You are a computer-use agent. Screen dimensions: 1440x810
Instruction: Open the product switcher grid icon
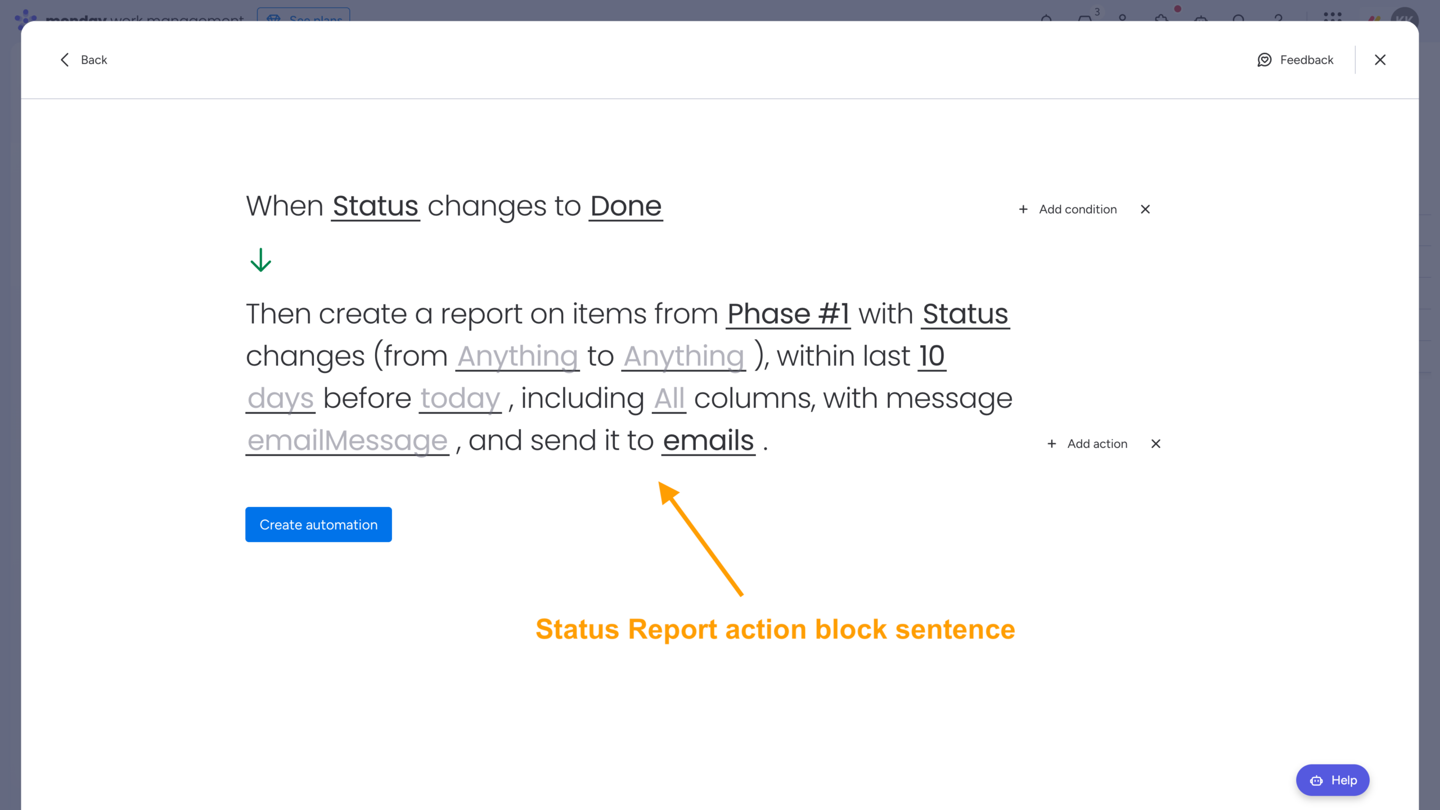(1333, 17)
